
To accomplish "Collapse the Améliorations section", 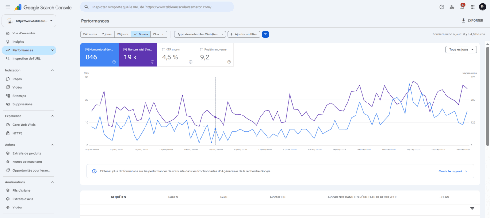I will click(x=52, y=182).
